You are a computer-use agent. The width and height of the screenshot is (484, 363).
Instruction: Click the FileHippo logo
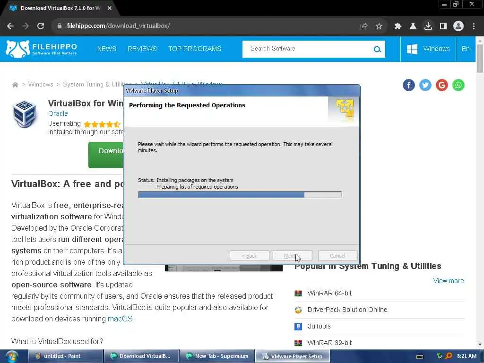[42, 49]
